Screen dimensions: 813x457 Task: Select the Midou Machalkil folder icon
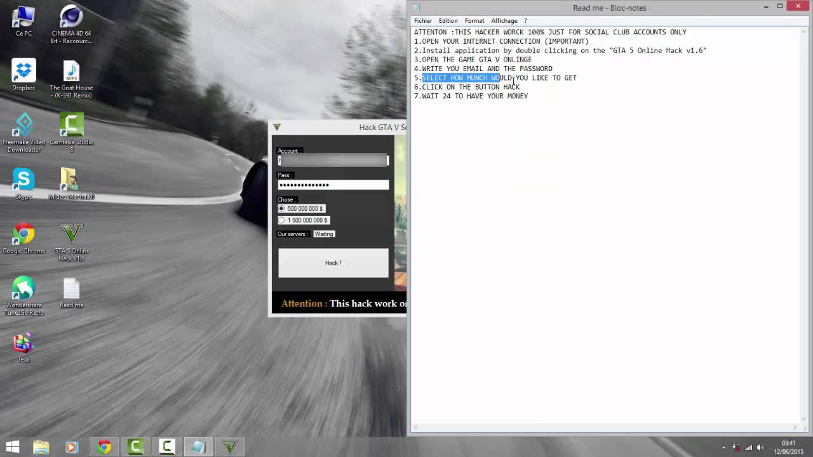tap(71, 184)
